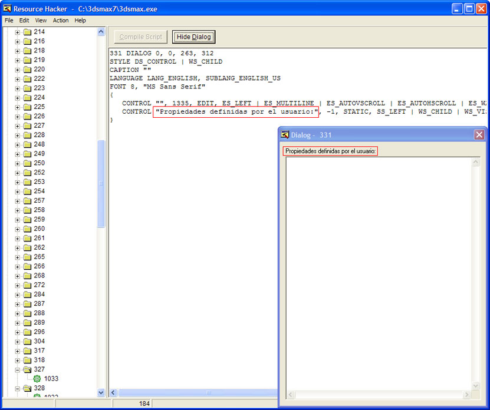Screen dimensions: 490x410
Task: Expand folder 216 in the tree
Action: [18, 42]
